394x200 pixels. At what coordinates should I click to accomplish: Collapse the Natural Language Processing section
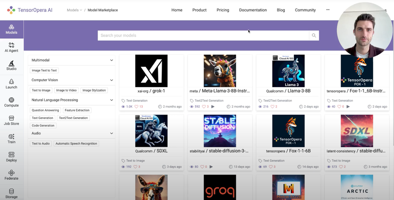click(112, 100)
